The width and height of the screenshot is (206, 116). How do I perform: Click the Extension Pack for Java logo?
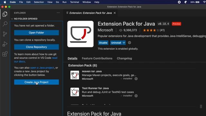[80, 34]
